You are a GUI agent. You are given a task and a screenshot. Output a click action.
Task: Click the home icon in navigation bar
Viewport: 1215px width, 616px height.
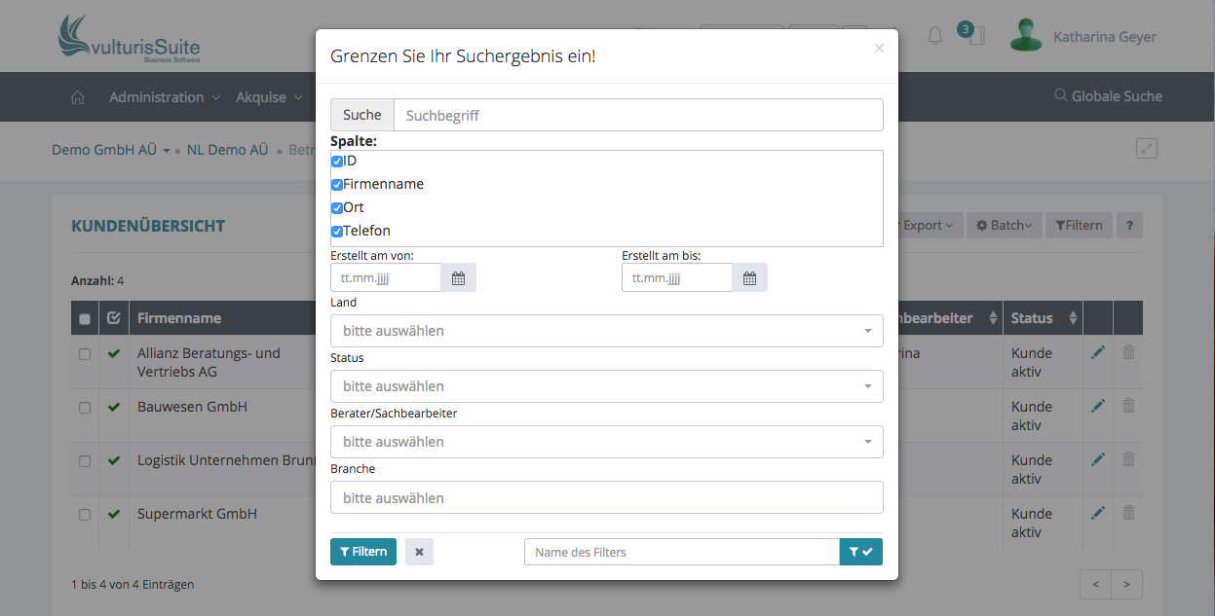[x=78, y=97]
